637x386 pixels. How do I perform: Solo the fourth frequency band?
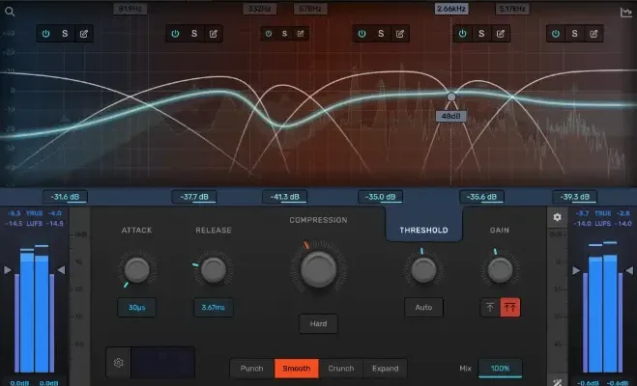[x=381, y=34]
